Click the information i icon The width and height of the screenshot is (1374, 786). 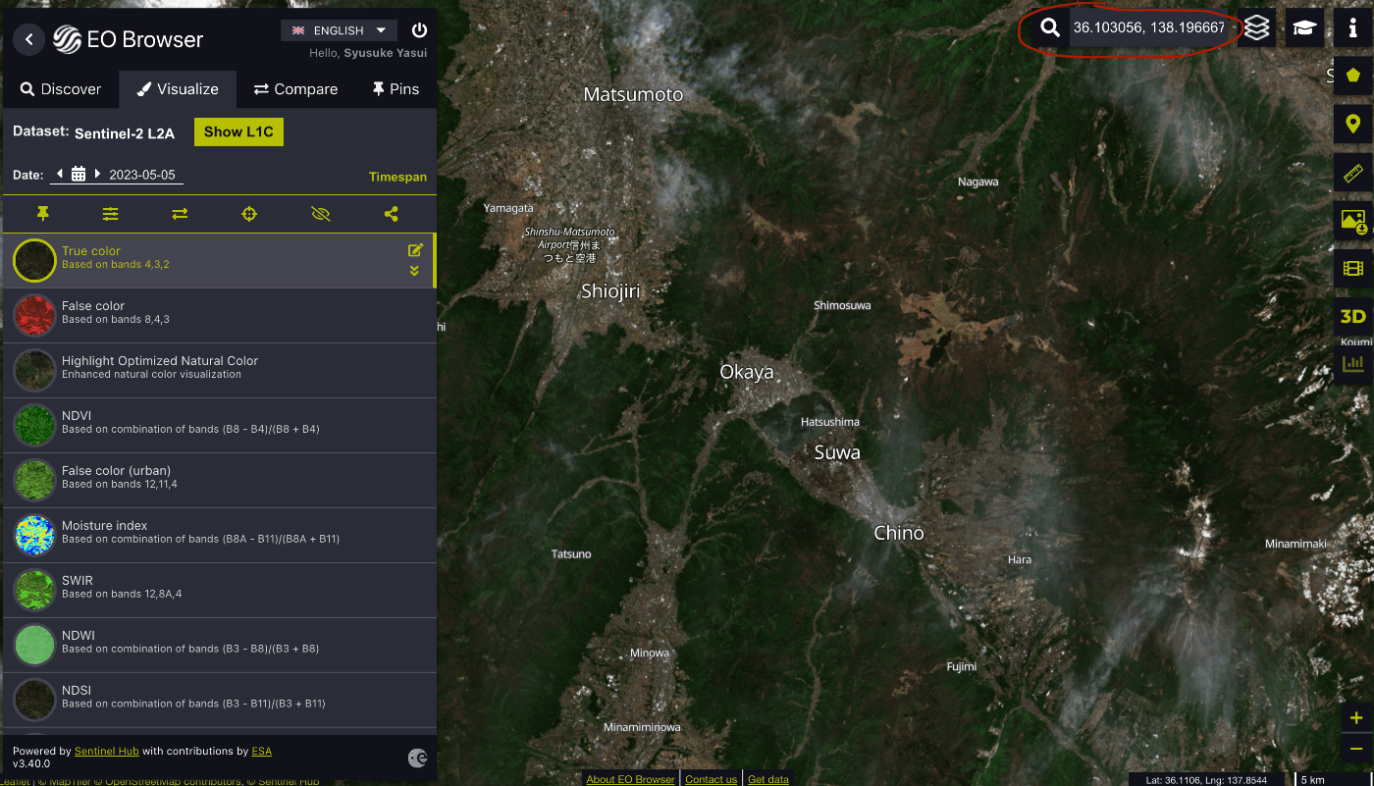[x=1353, y=27]
